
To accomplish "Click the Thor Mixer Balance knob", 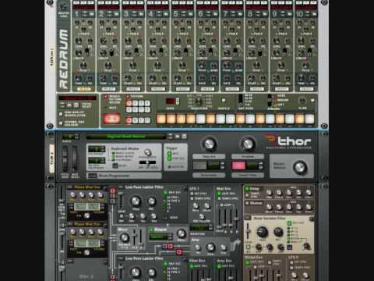I will click(x=125, y=237).
